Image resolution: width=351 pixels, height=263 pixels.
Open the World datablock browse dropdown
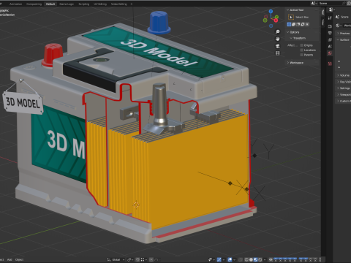click(339, 26)
